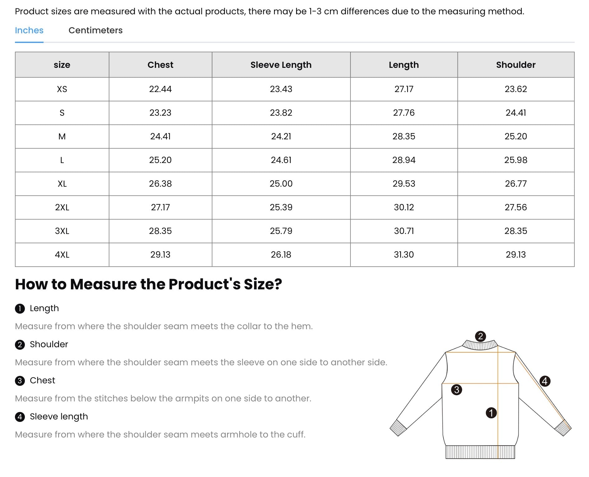This screenshot has width=589, height=477.
Task: Click the numbered badge beside Shoulder heading
Action: coord(20,344)
